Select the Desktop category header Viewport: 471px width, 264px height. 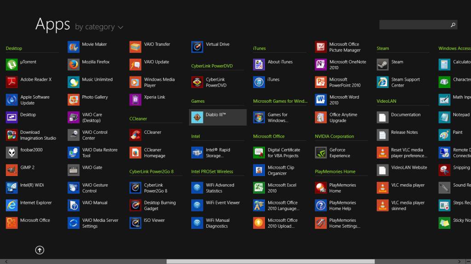14,48
